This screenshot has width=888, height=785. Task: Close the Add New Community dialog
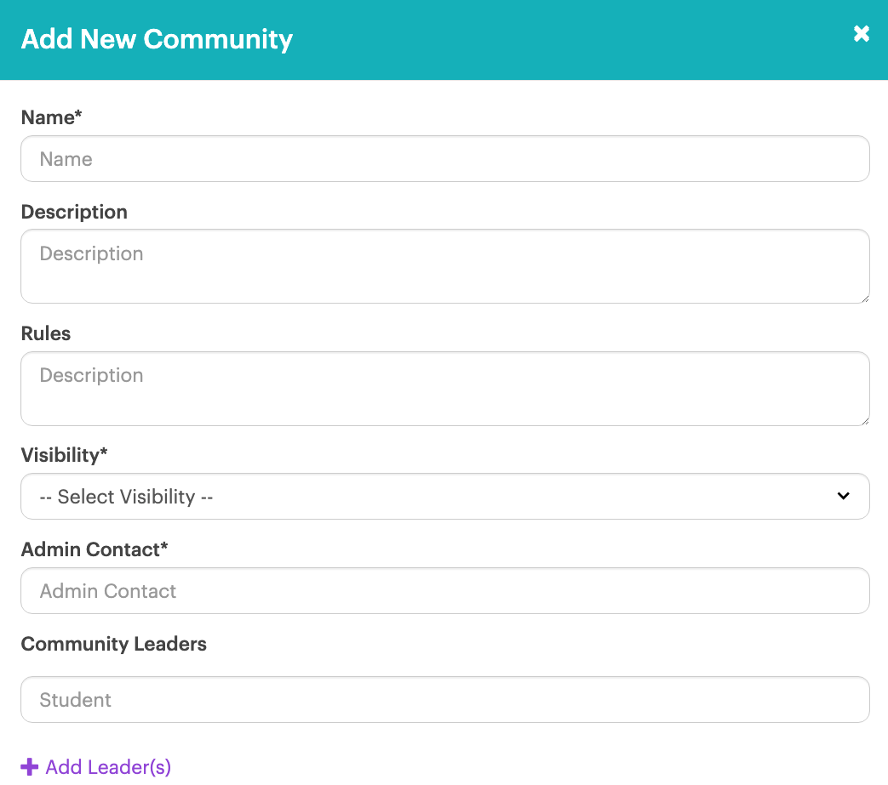pos(862,34)
